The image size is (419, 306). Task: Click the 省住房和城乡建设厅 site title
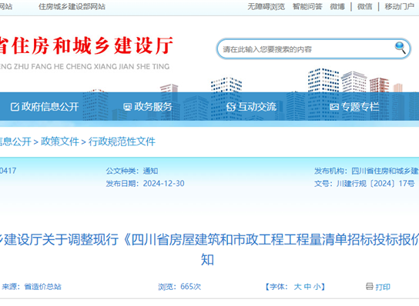(86, 46)
